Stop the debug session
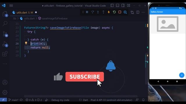186x104 pixels. 120,12
